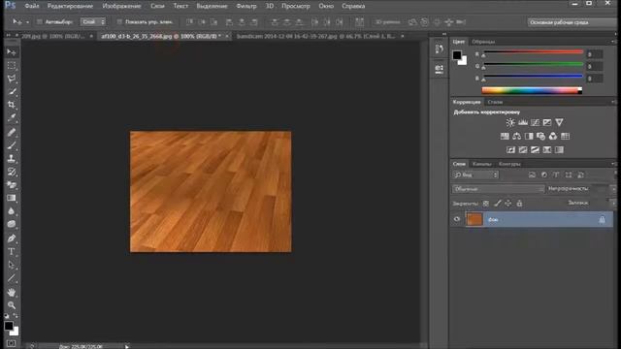This screenshot has height=349, width=621.
Task: Select the History Brush tool
Action: (11, 173)
